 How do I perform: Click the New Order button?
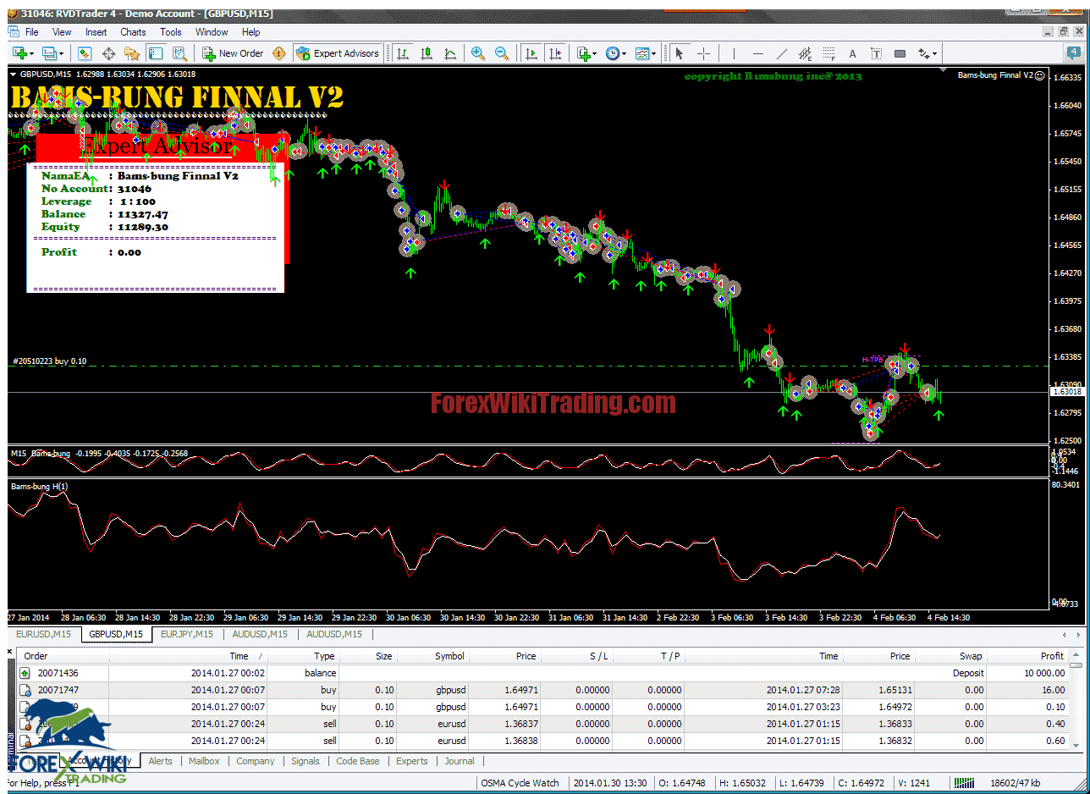pyautogui.click(x=234, y=53)
